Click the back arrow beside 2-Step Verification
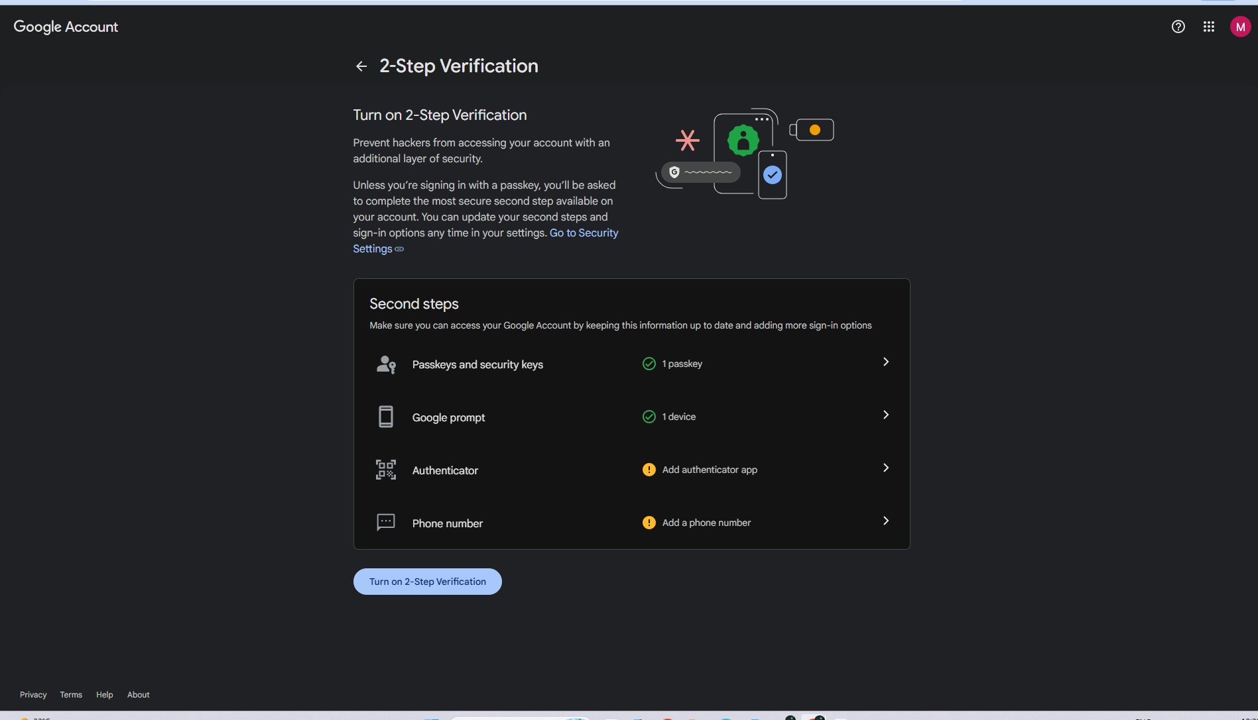Viewport: 1258px width, 720px height. pos(361,66)
